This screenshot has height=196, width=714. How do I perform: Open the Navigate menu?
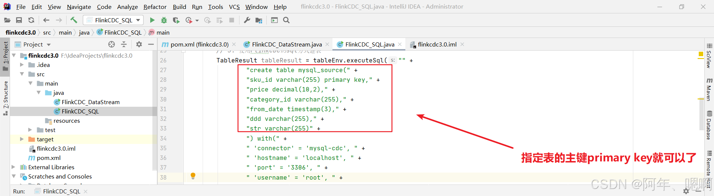79,7
